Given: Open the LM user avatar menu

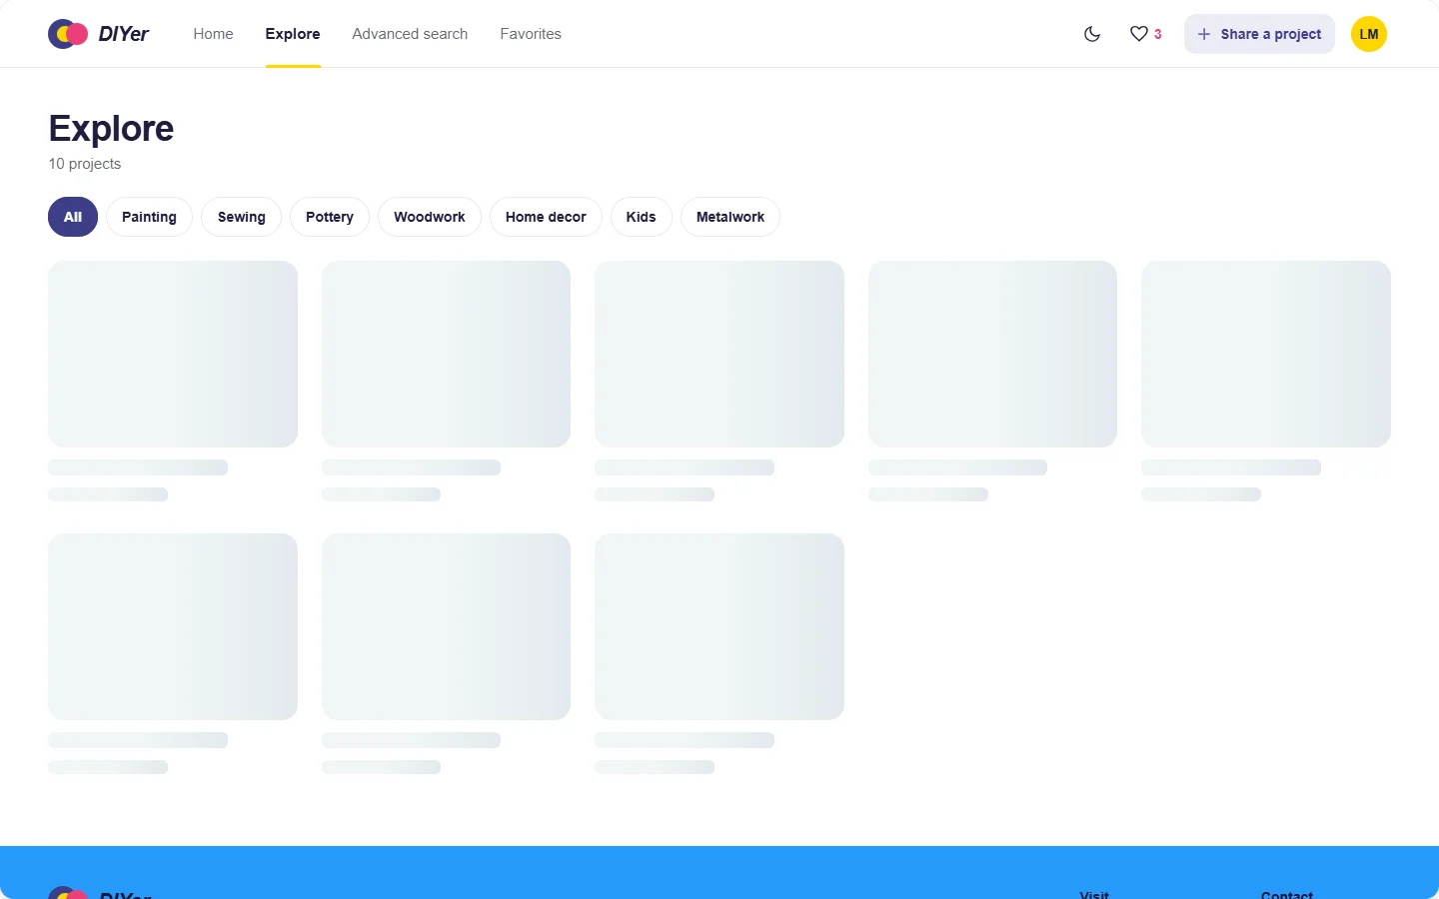Looking at the screenshot, I should tap(1369, 34).
